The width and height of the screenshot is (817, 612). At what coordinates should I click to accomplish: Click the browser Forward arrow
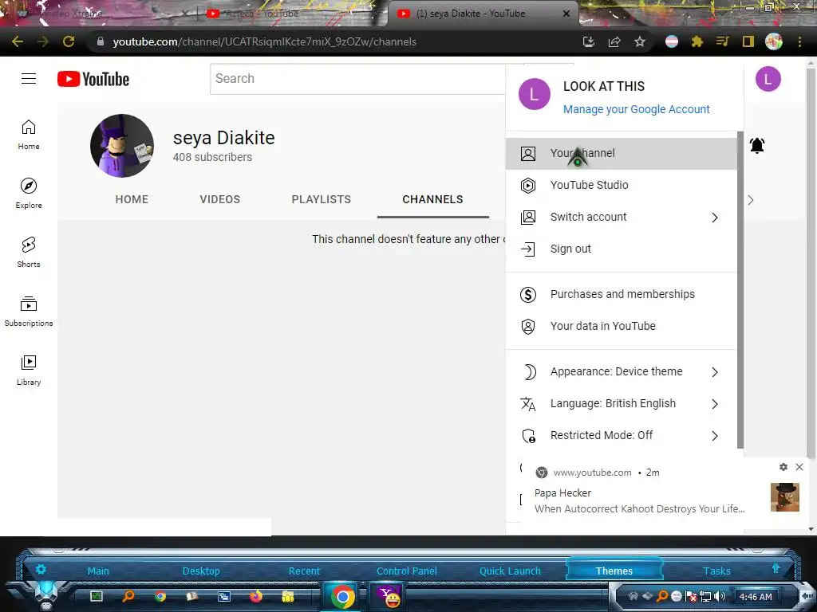tap(43, 41)
